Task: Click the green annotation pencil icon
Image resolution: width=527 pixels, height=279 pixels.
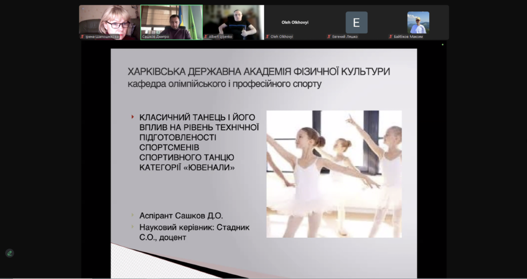Action: (x=9, y=253)
